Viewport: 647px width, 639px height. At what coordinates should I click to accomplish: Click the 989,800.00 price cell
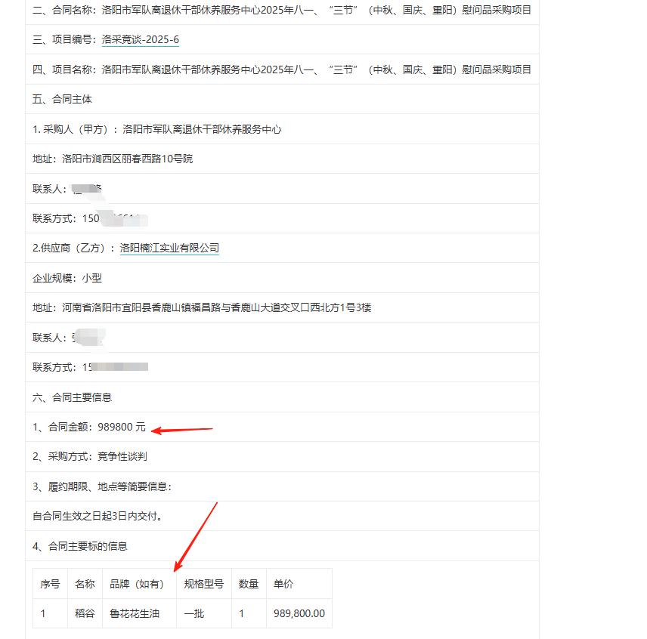[299, 613]
